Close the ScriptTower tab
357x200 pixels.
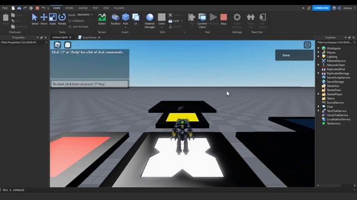click(x=99, y=37)
